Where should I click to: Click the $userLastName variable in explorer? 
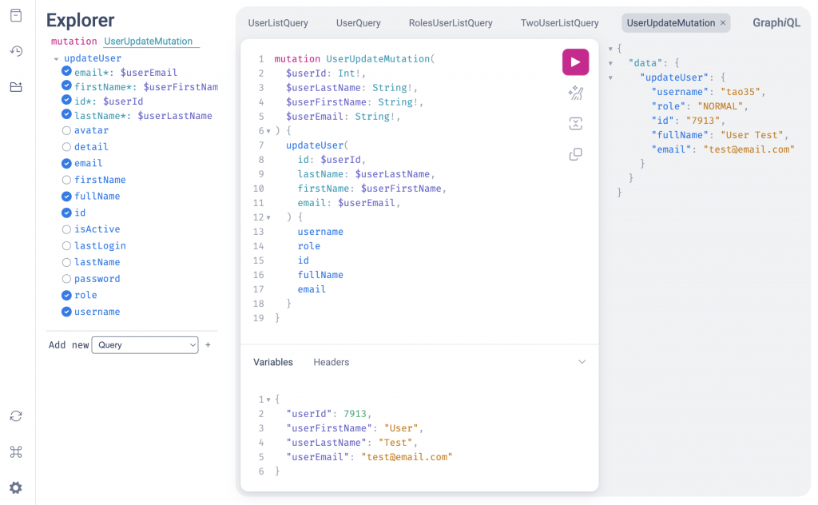(x=175, y=116)
